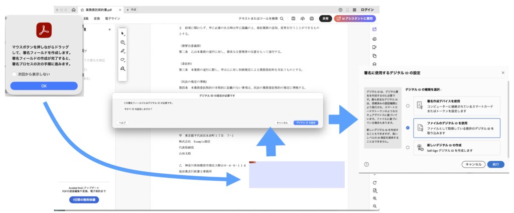Click the 7日間の無料体験 button
This screenshot has width=514, height=213.
tap(83, 200)
